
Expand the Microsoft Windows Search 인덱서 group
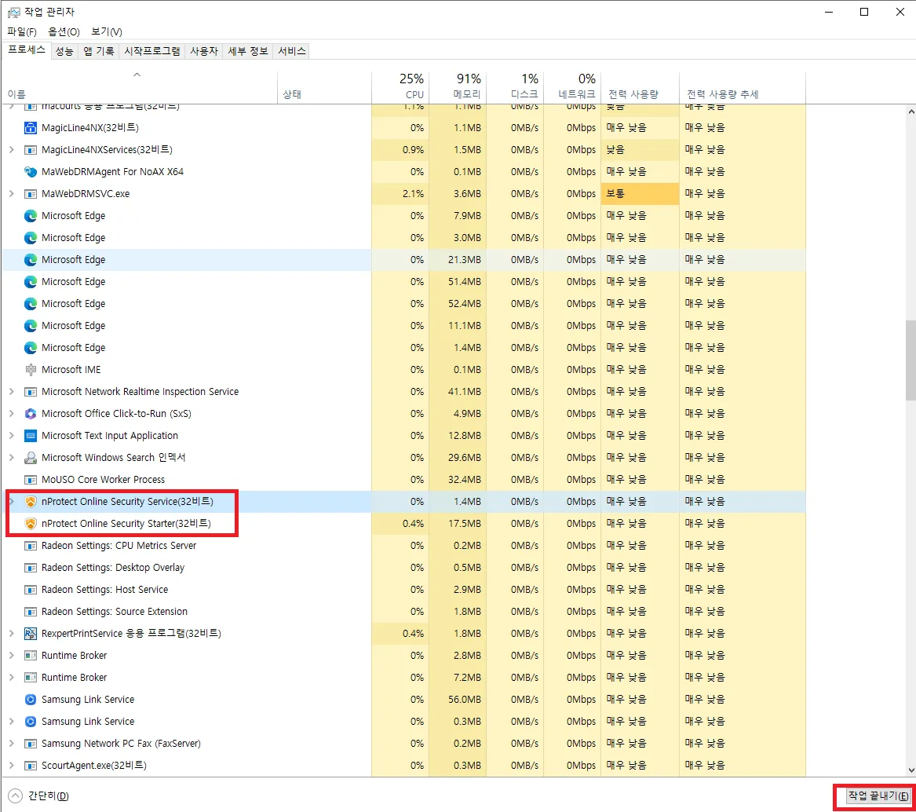point(11,458)
